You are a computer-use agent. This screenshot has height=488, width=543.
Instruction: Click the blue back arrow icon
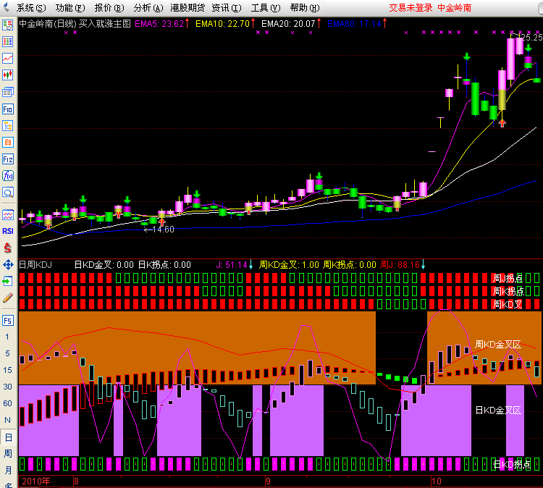tap(6, 7)
